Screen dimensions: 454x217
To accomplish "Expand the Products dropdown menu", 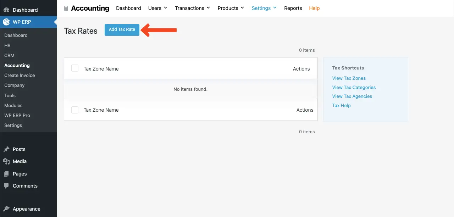I will [231, 8].
